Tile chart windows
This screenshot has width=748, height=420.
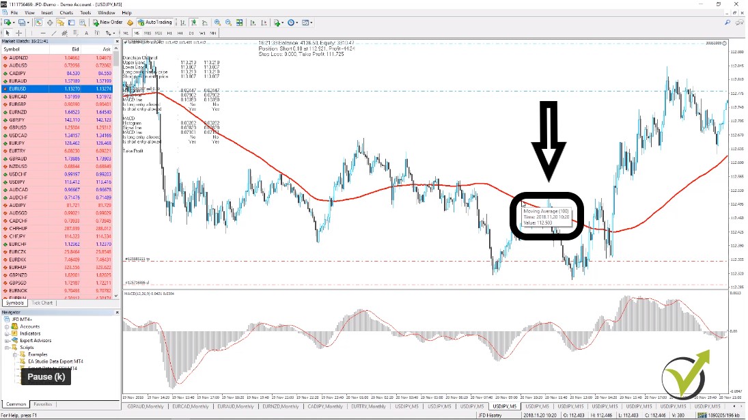coord(239,22)
